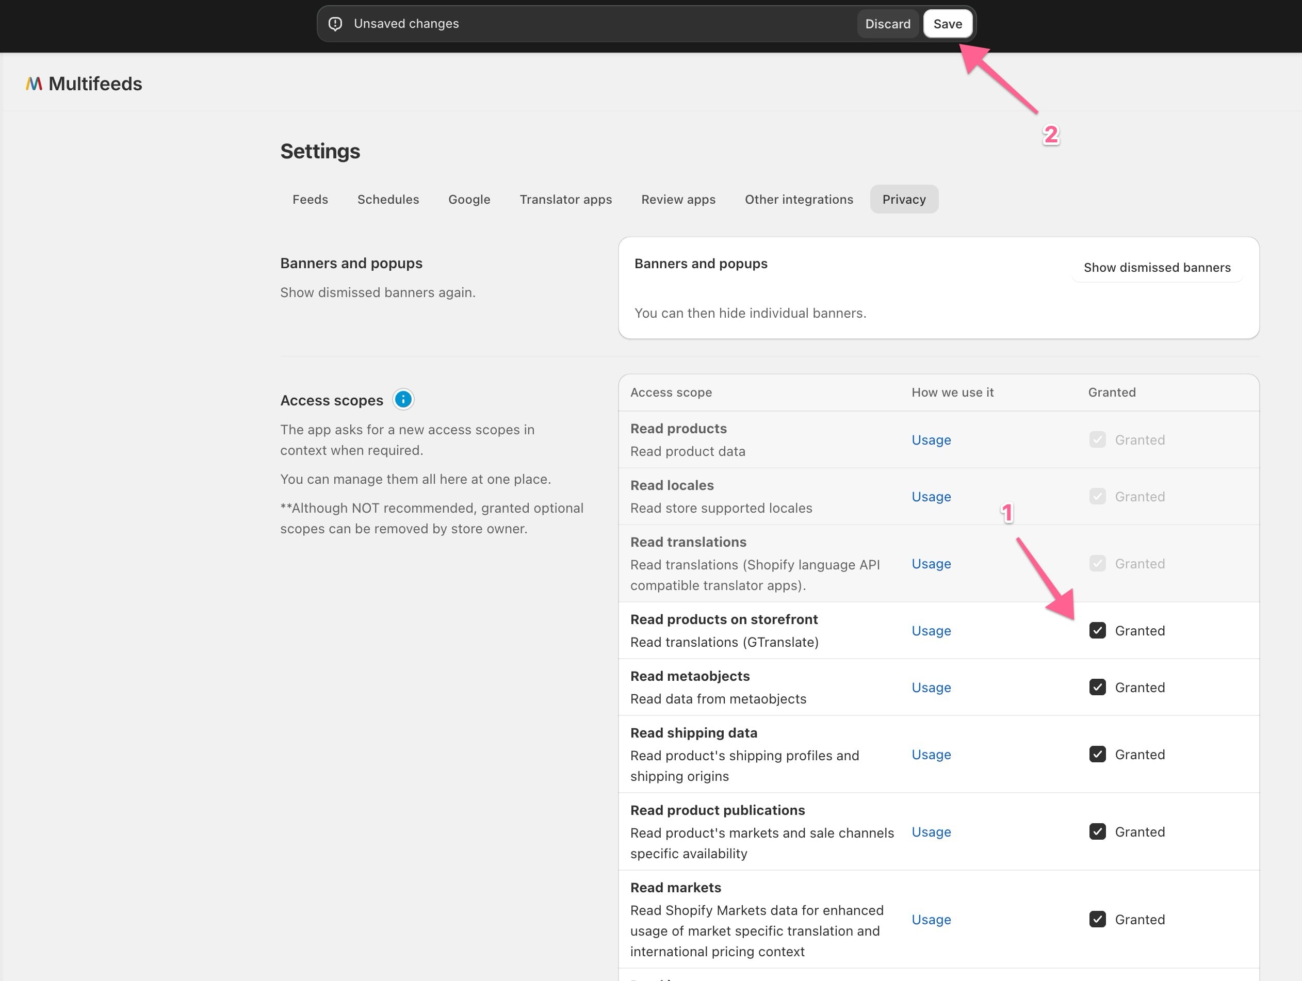The height and width of the screenshot is (981, 1302).
Task: Open Usage link for Read metaobjects
Action: pos(931,688)
